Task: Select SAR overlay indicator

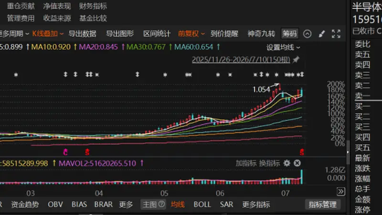Action: coord(226,204)
